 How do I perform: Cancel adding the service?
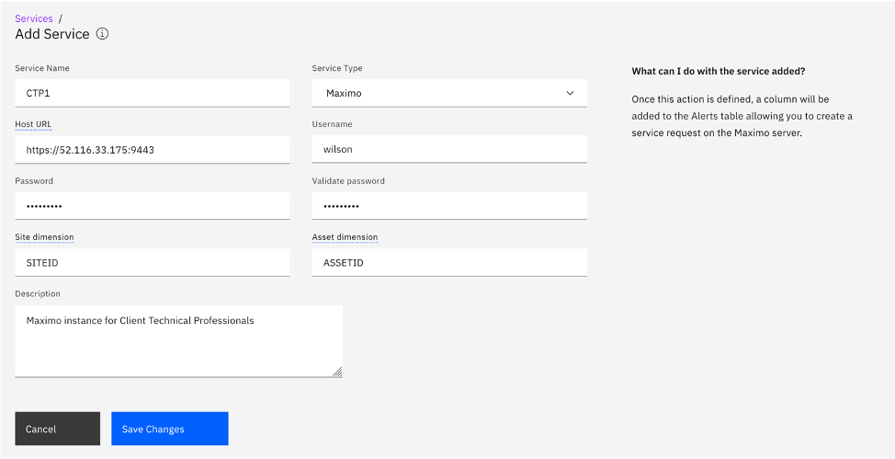tap(58, 429)
